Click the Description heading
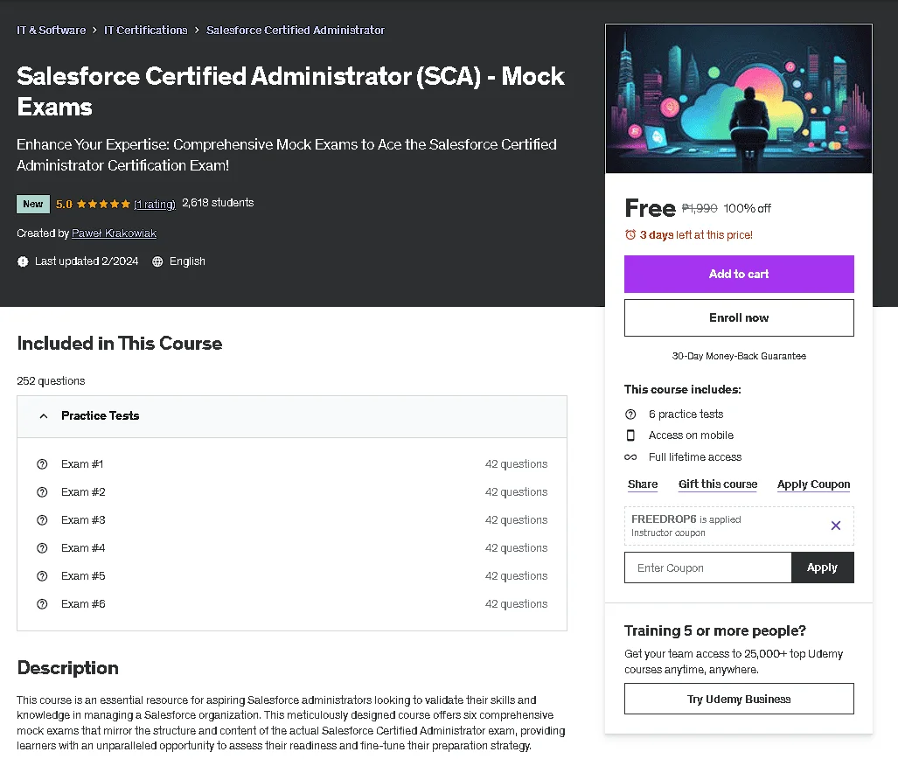Image resolution: width=898 pixels, height=759 pixels. click(x=67, y=668)
